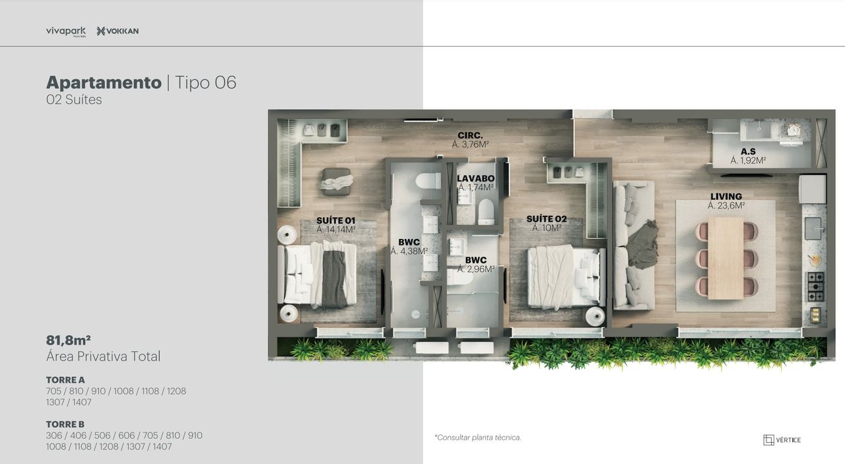845x464 pixels.
Task: Click the Vértice logo at bottom right
Action: pyautogui.click(x=782, y=440)
